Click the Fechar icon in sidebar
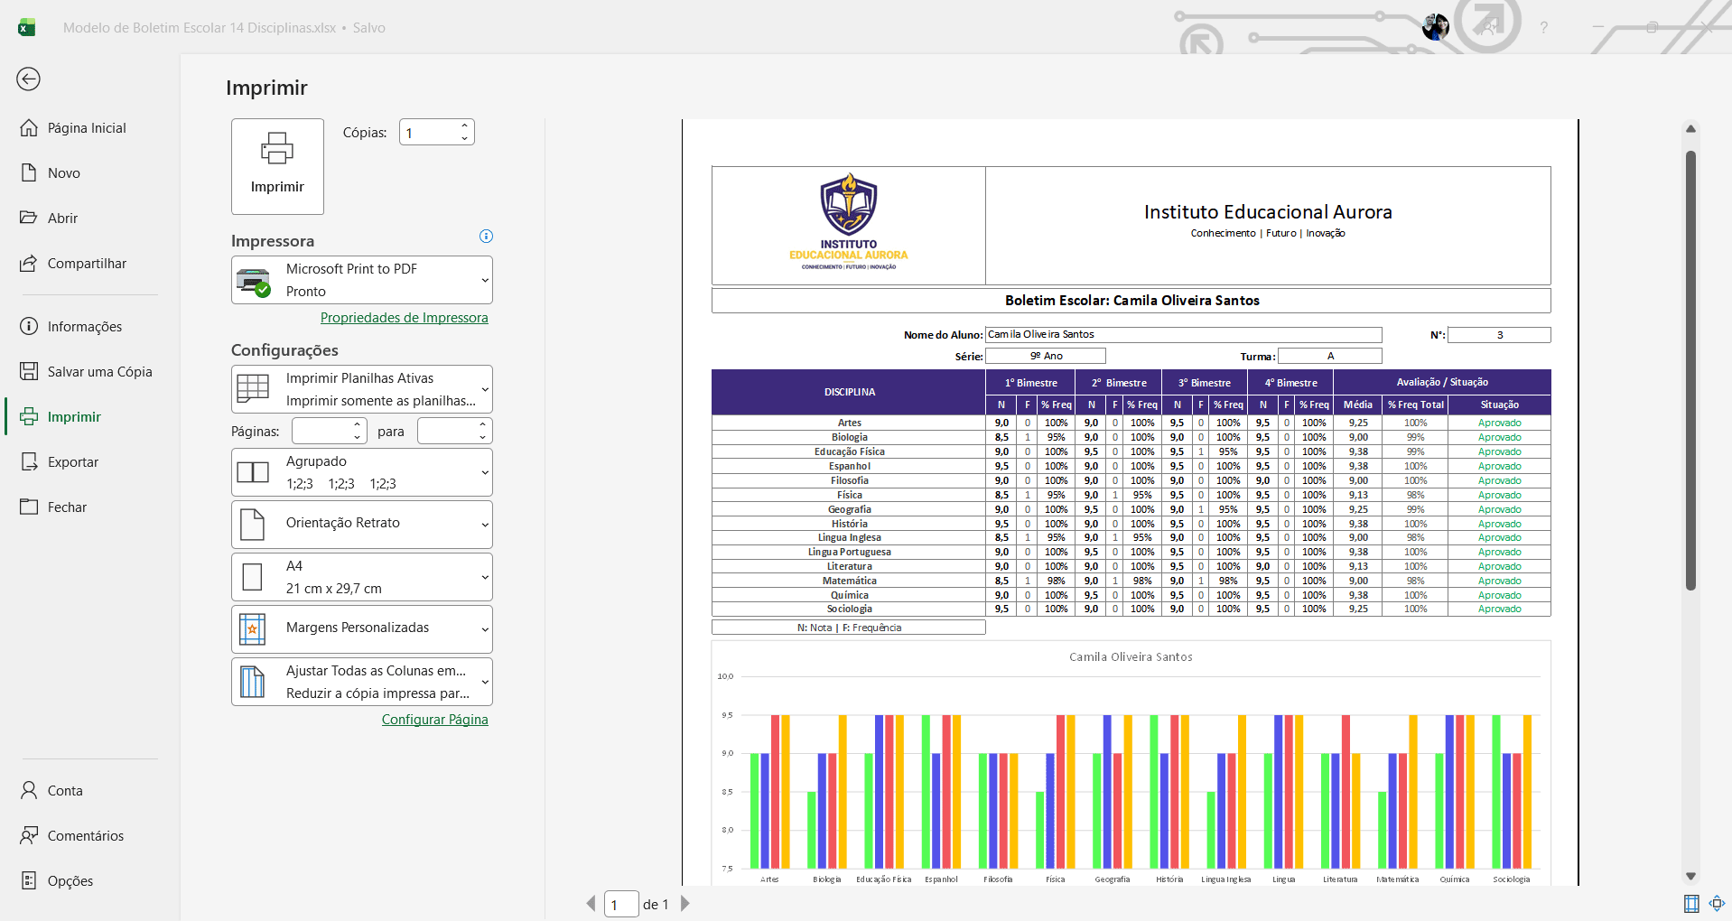Viewport: 1732px width, 921px height. pos(29,507)
